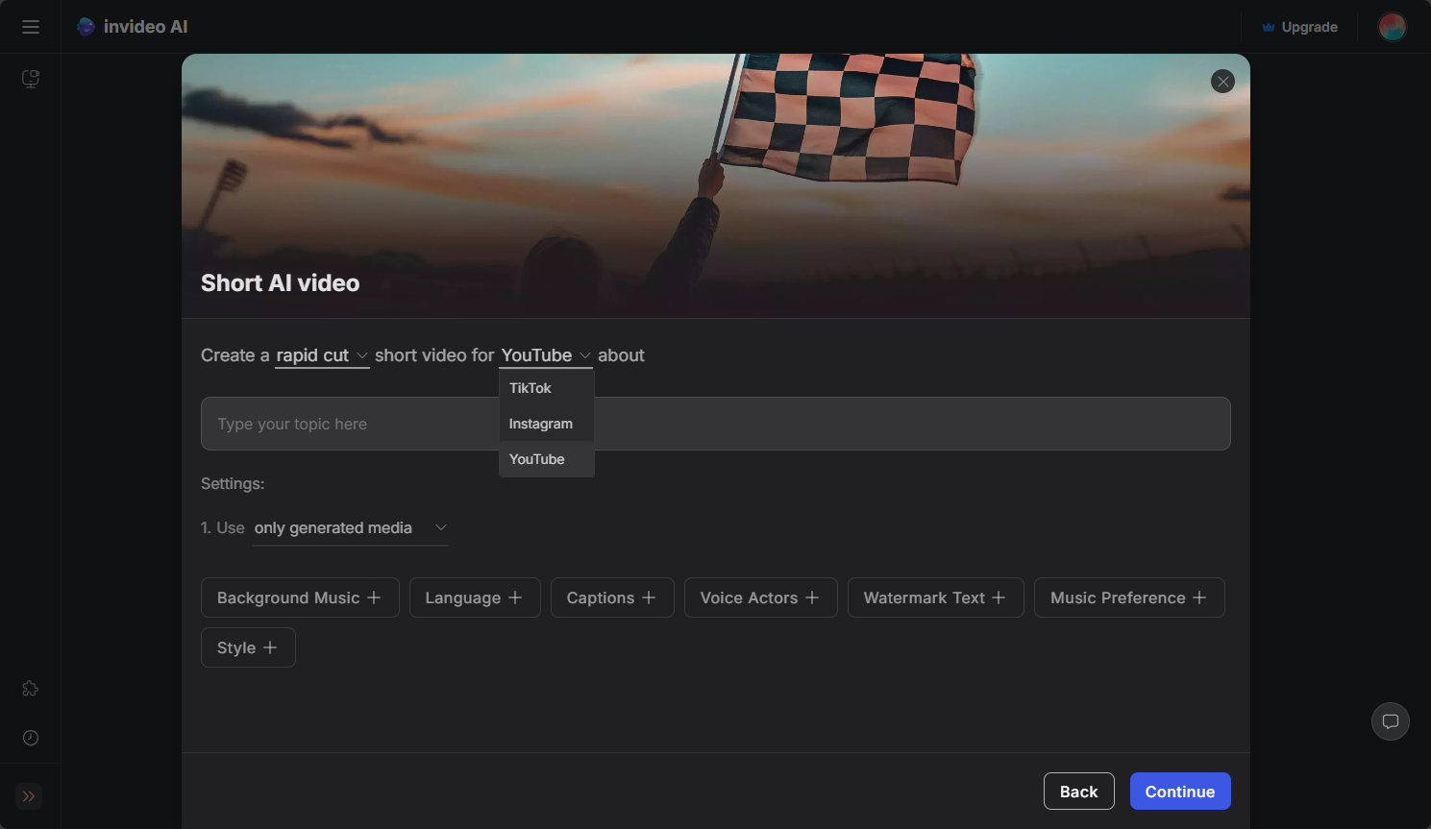Click the Upgrade button
The width and height of the screenshot is (1431, 829).
point(1299,27)
